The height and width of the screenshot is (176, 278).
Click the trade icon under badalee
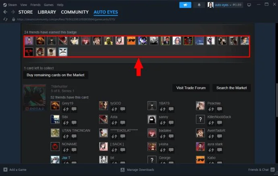[163, 136]
